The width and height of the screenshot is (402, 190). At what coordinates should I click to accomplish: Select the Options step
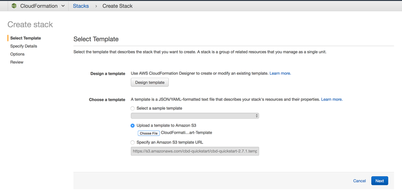point(17,54)
